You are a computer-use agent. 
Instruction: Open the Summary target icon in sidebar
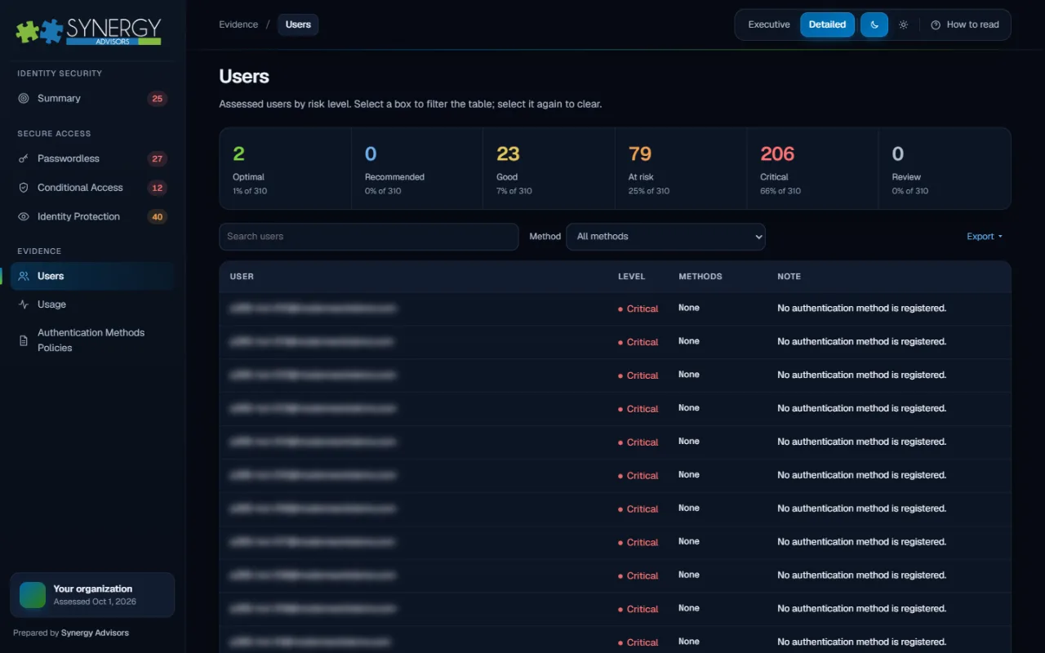(x=24, y=99)
